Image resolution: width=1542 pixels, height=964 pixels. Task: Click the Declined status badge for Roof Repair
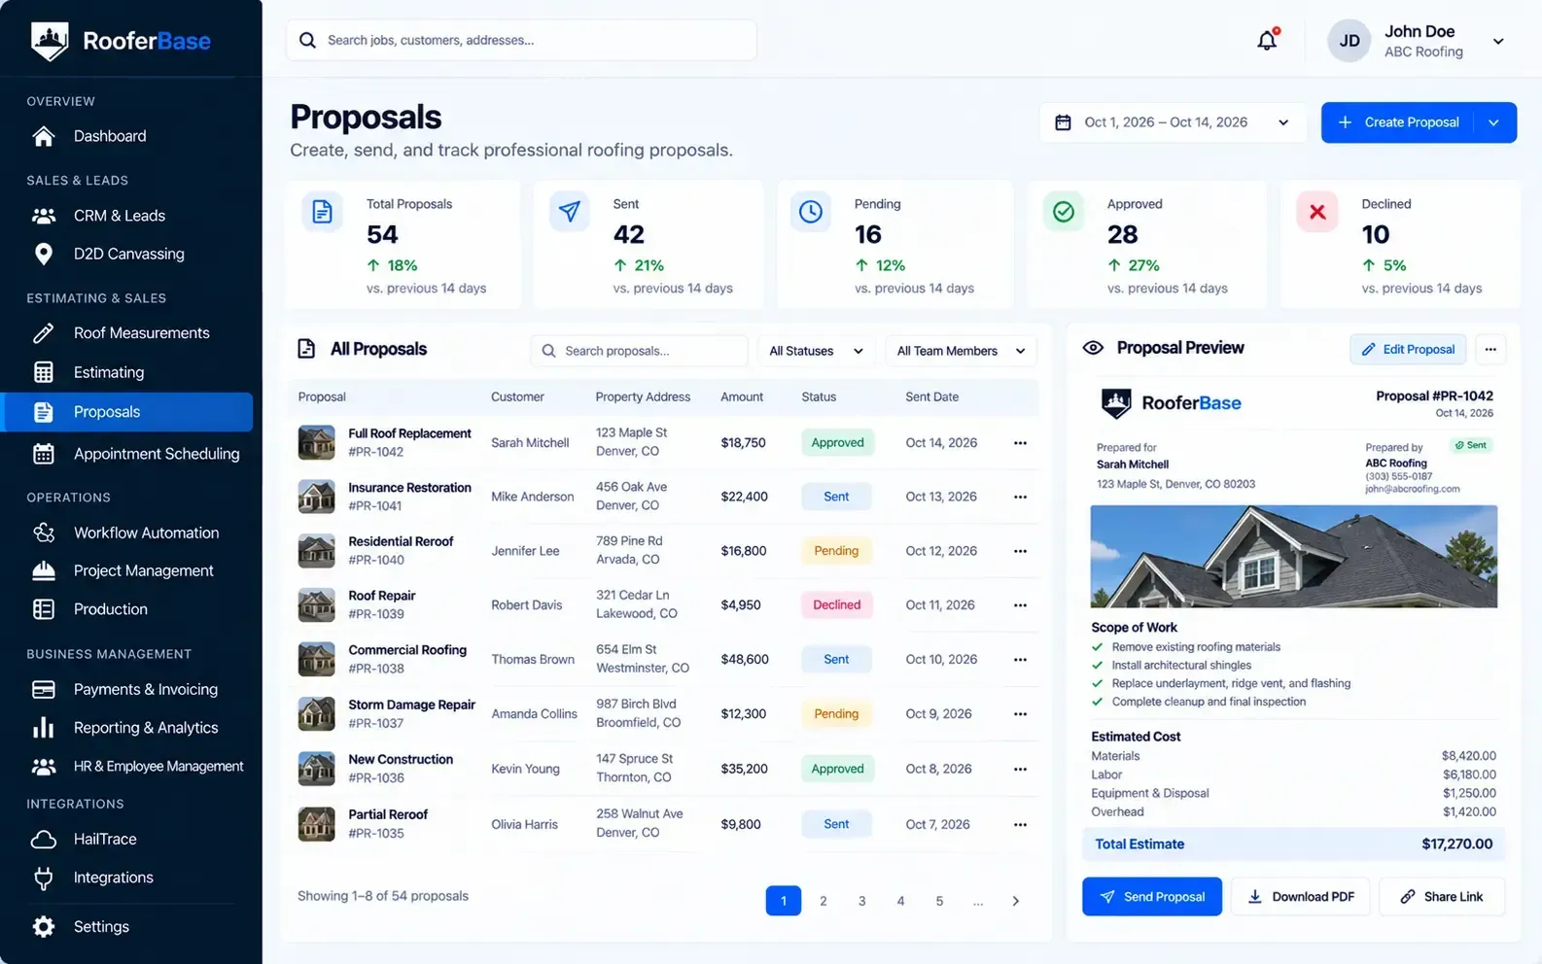tap(836, 605)
